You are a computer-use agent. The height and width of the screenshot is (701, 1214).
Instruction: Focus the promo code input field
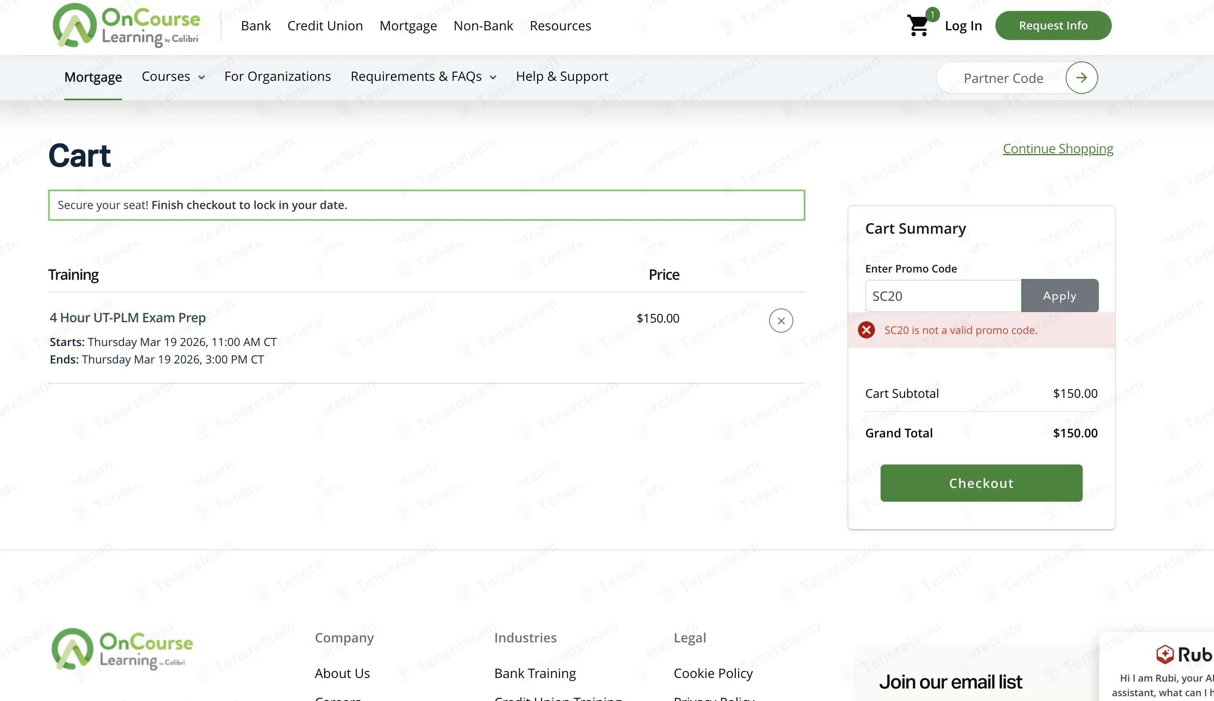(x=943, y=296)
